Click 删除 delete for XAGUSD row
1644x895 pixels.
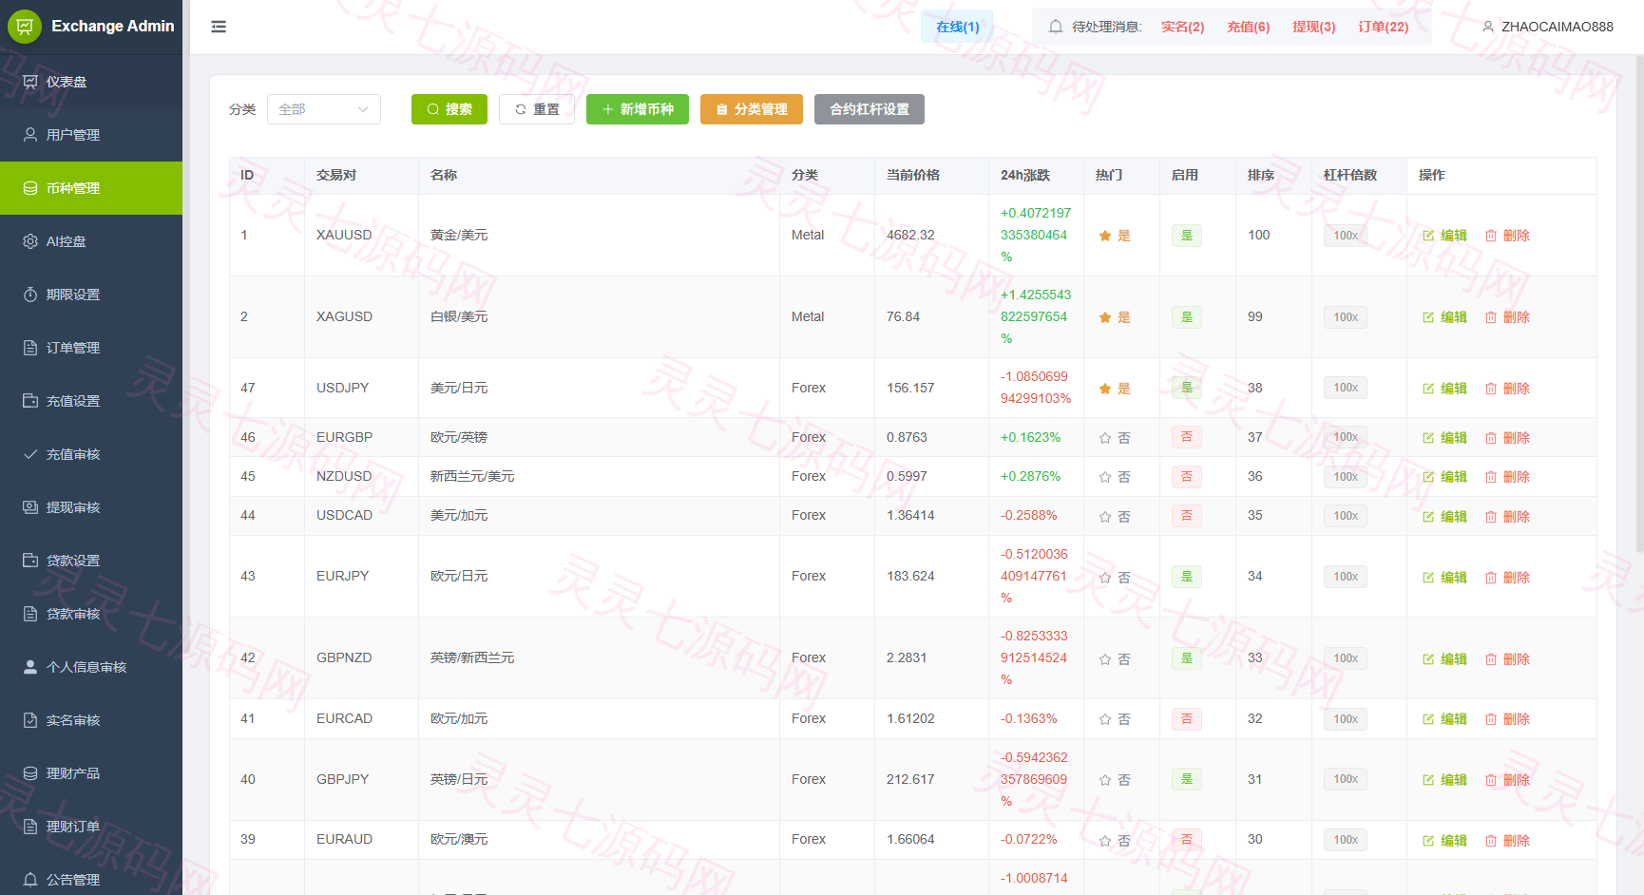point(1507,317)
